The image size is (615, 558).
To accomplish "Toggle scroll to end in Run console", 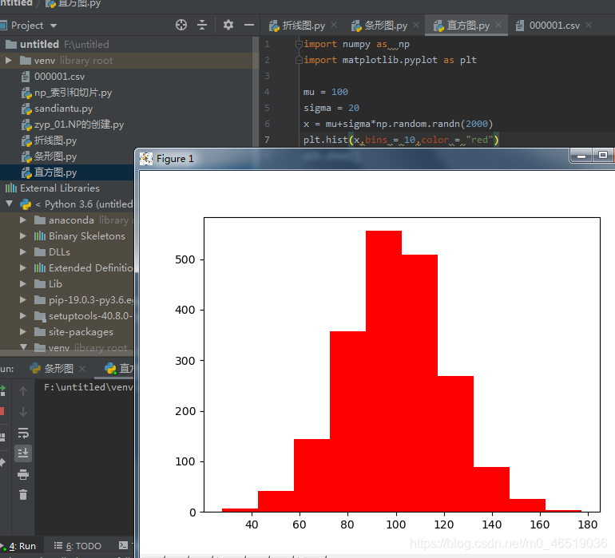I will pyautogui.click(x=23, y=453).
